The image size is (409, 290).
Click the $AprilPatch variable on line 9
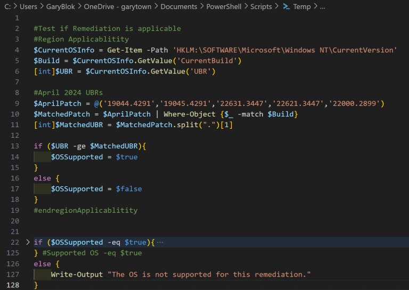[58, 103]
